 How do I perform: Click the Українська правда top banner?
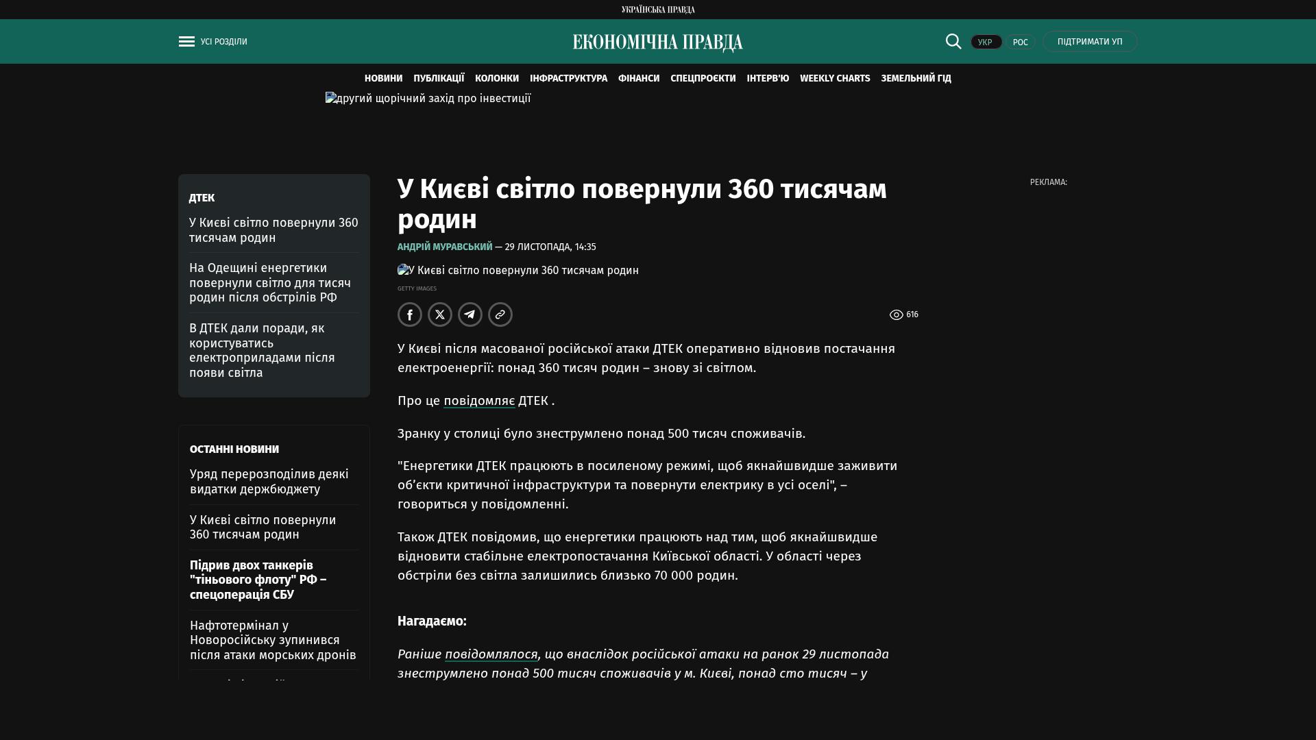tap(658, 10)
